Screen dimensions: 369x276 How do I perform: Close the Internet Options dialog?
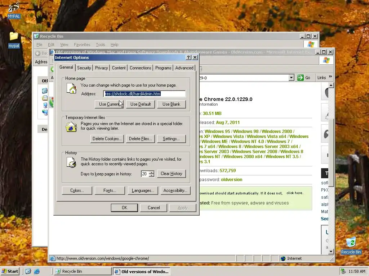[195, 57]
